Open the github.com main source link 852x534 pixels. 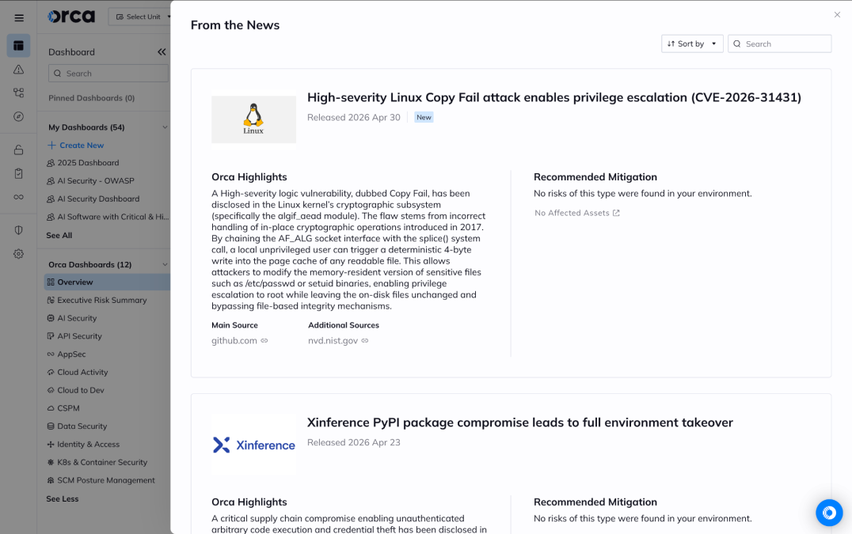coord(234,340)
